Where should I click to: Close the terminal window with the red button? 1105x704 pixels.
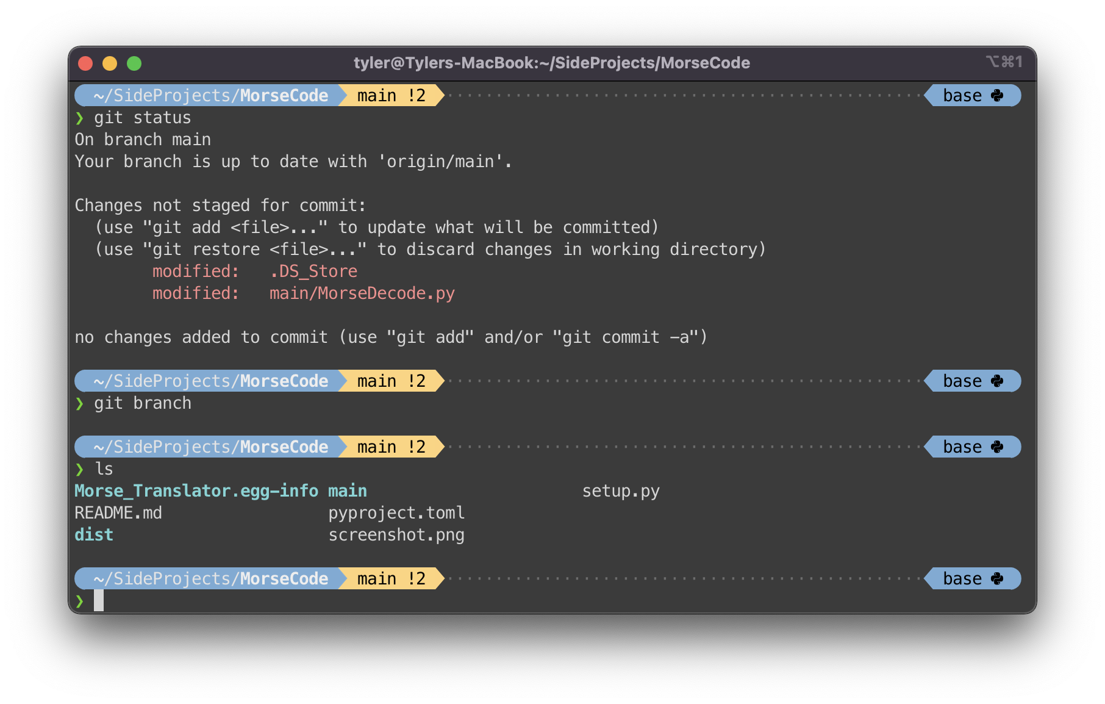point(85,63)
